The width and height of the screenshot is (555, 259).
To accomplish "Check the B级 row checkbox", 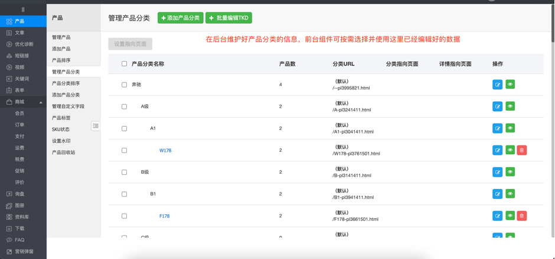I will coord(124,172).
